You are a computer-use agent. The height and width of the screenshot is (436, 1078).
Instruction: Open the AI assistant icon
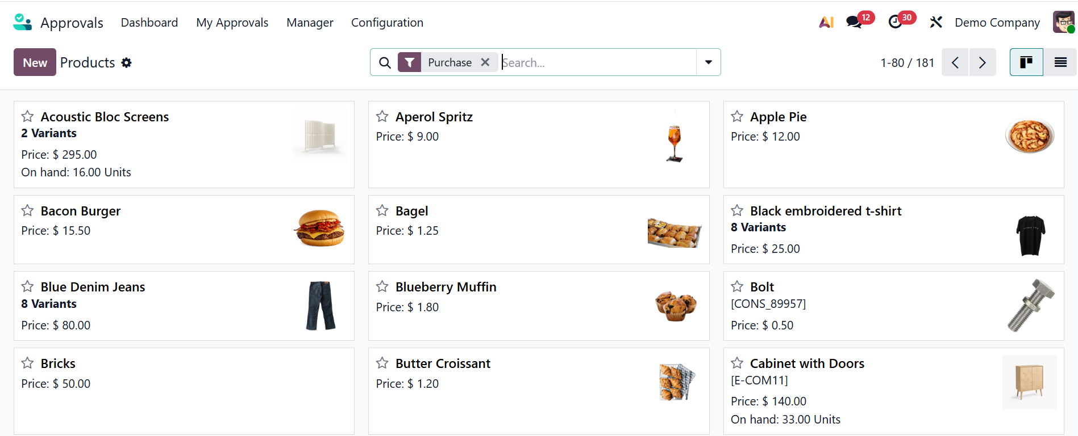(826, 22)
